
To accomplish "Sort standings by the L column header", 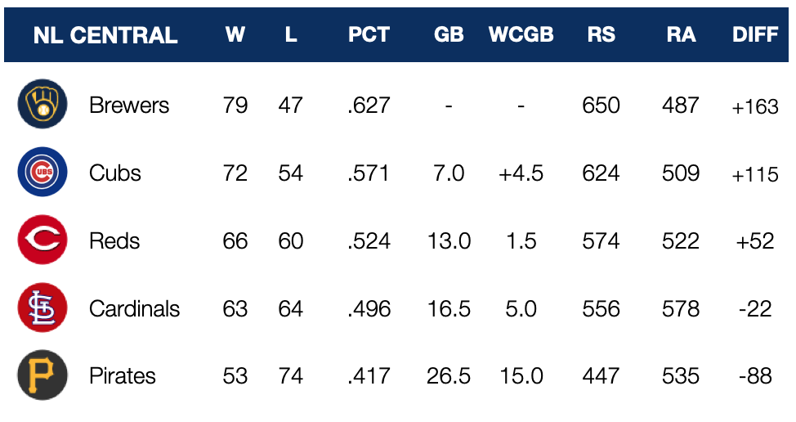I will tap(291, 35).
